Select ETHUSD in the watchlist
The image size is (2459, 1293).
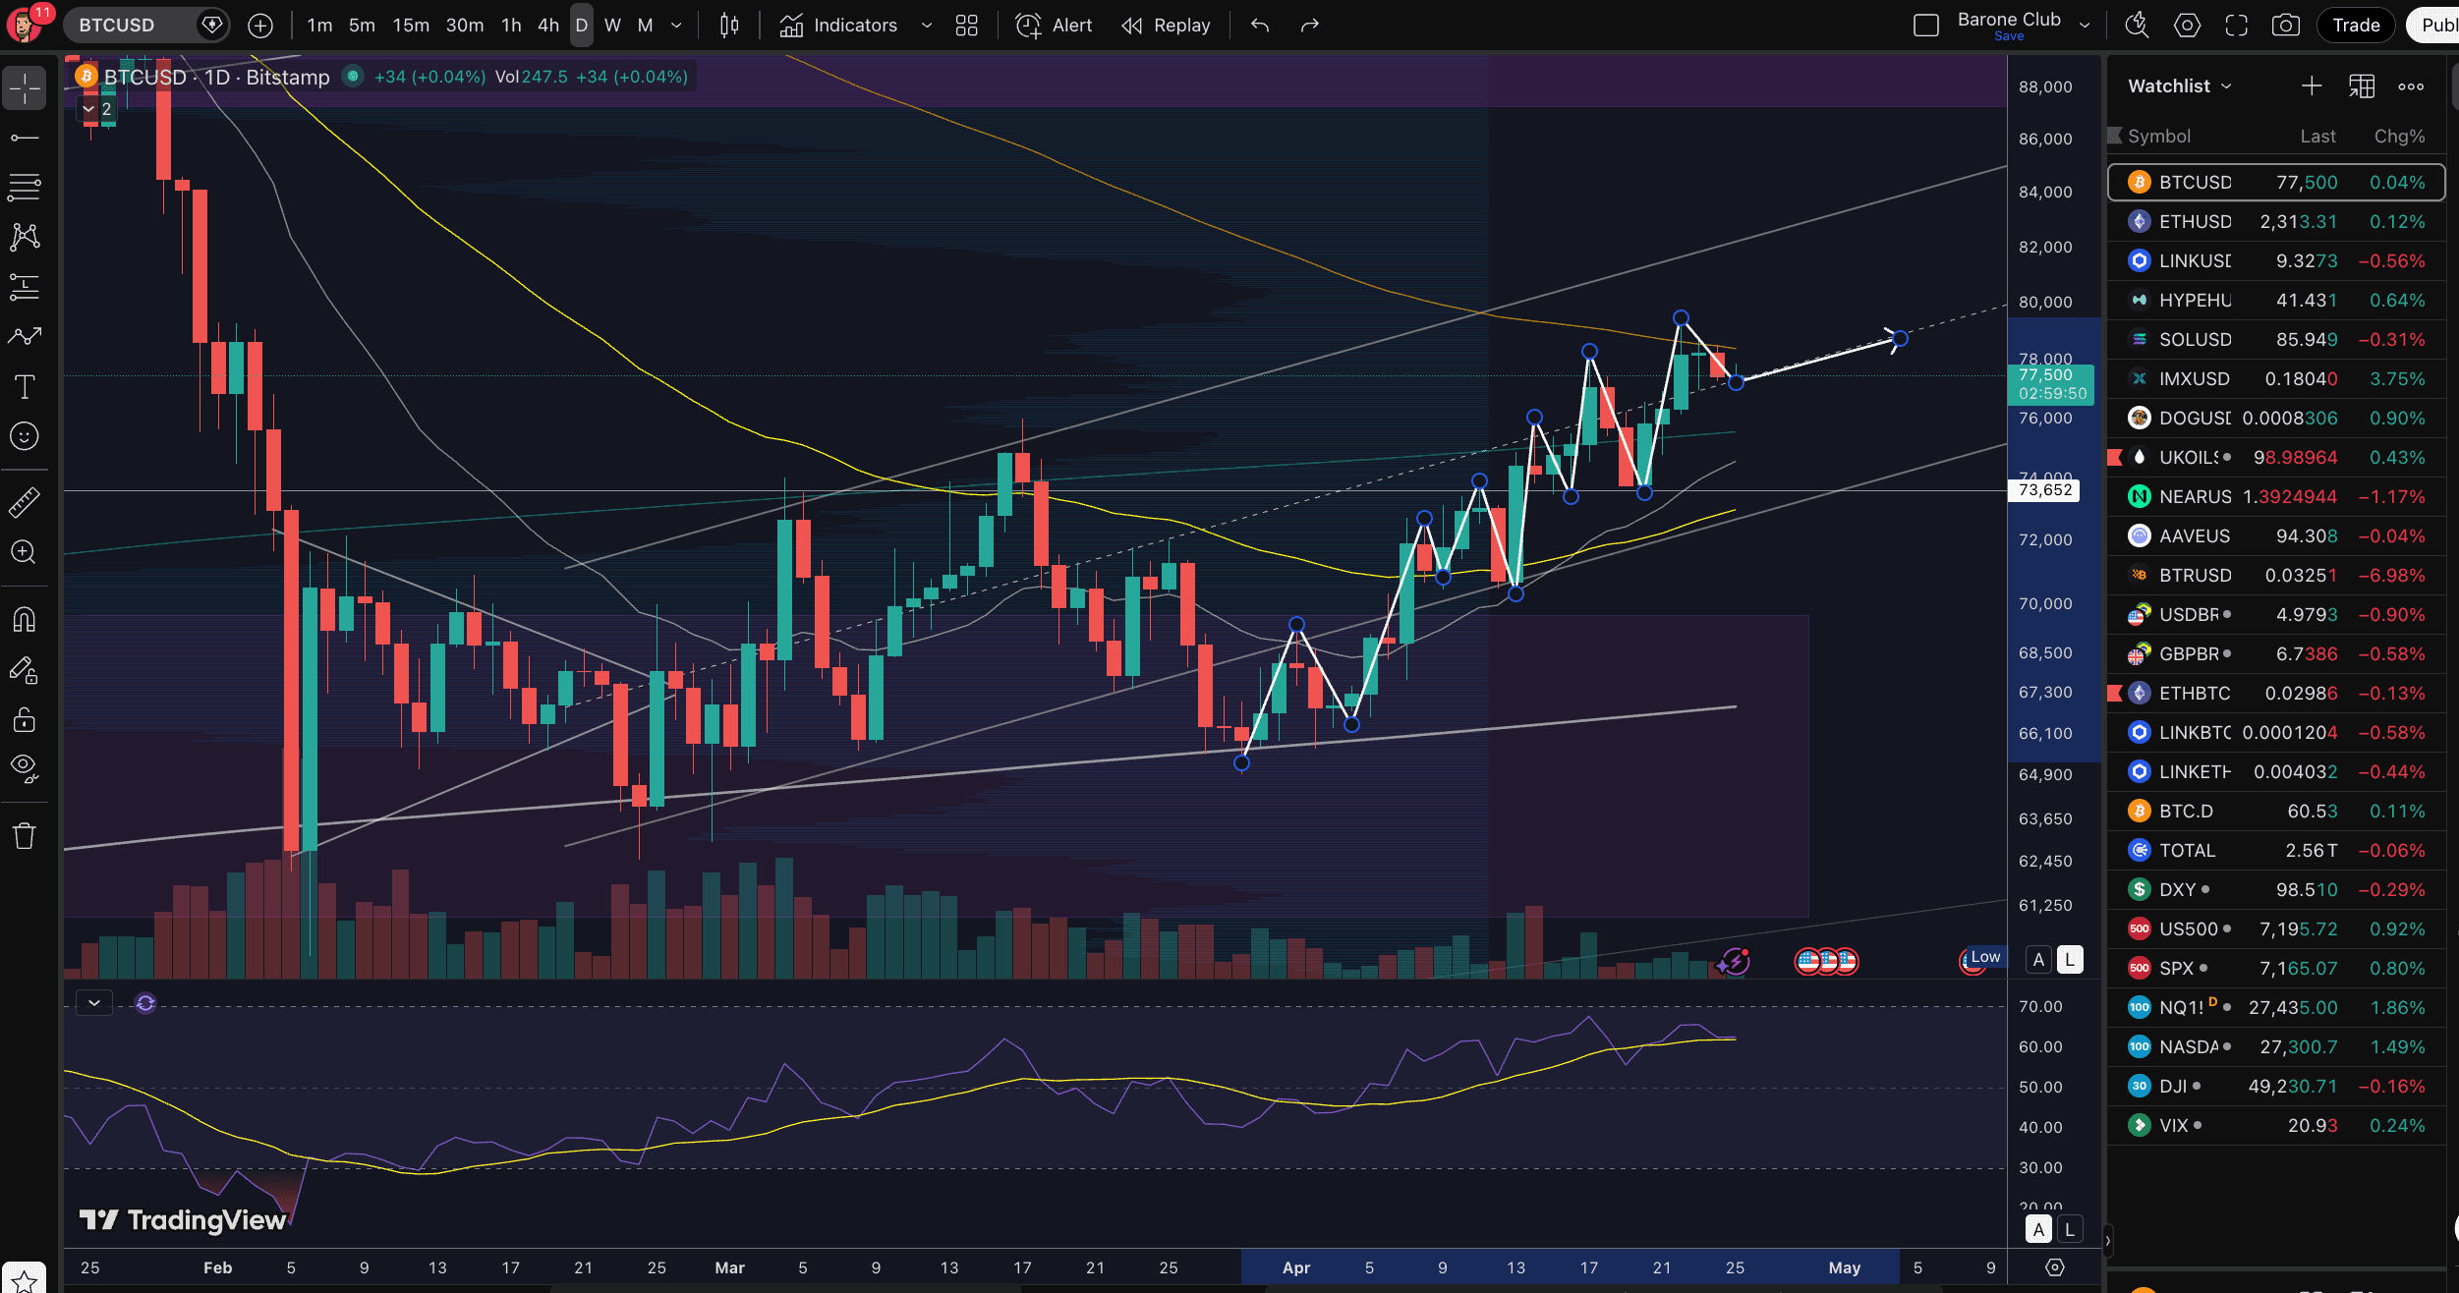pyautogui.click(x=2276, y=222)
